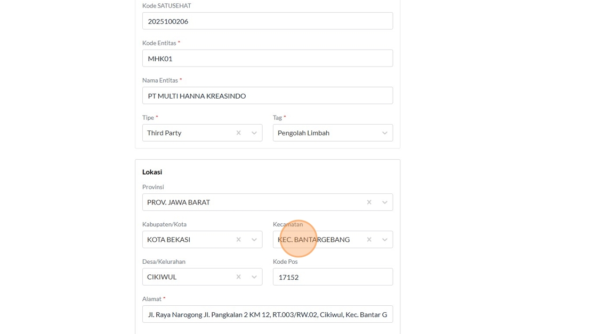Image resolution: width=597 pixels, height=334 pixels.
Task: Remove the KOTA BEKASI selection
Action: (238, 239)
